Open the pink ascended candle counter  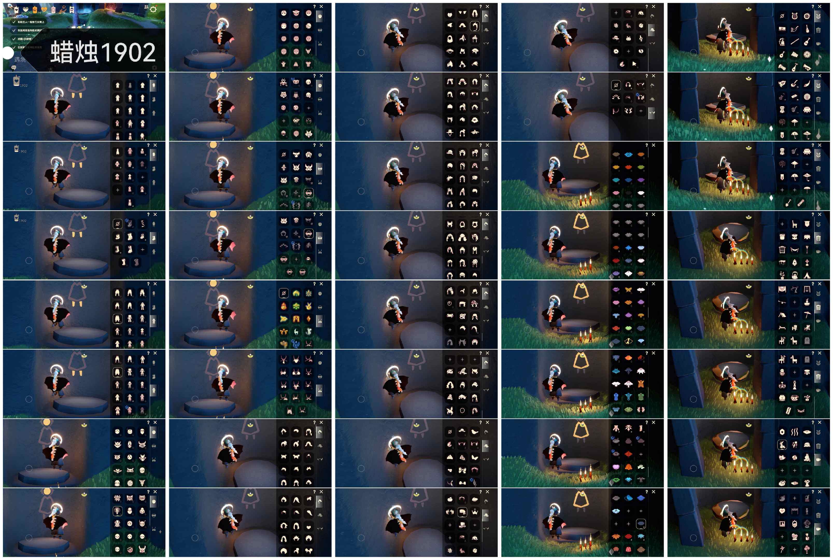click(53, 10)
